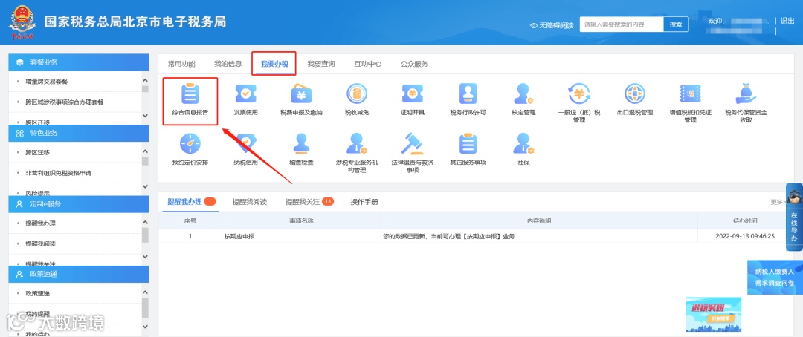Open 一般退（抵）税管理 icon
The width and height of the screenshot is (803, 337).
coord(579,94)
